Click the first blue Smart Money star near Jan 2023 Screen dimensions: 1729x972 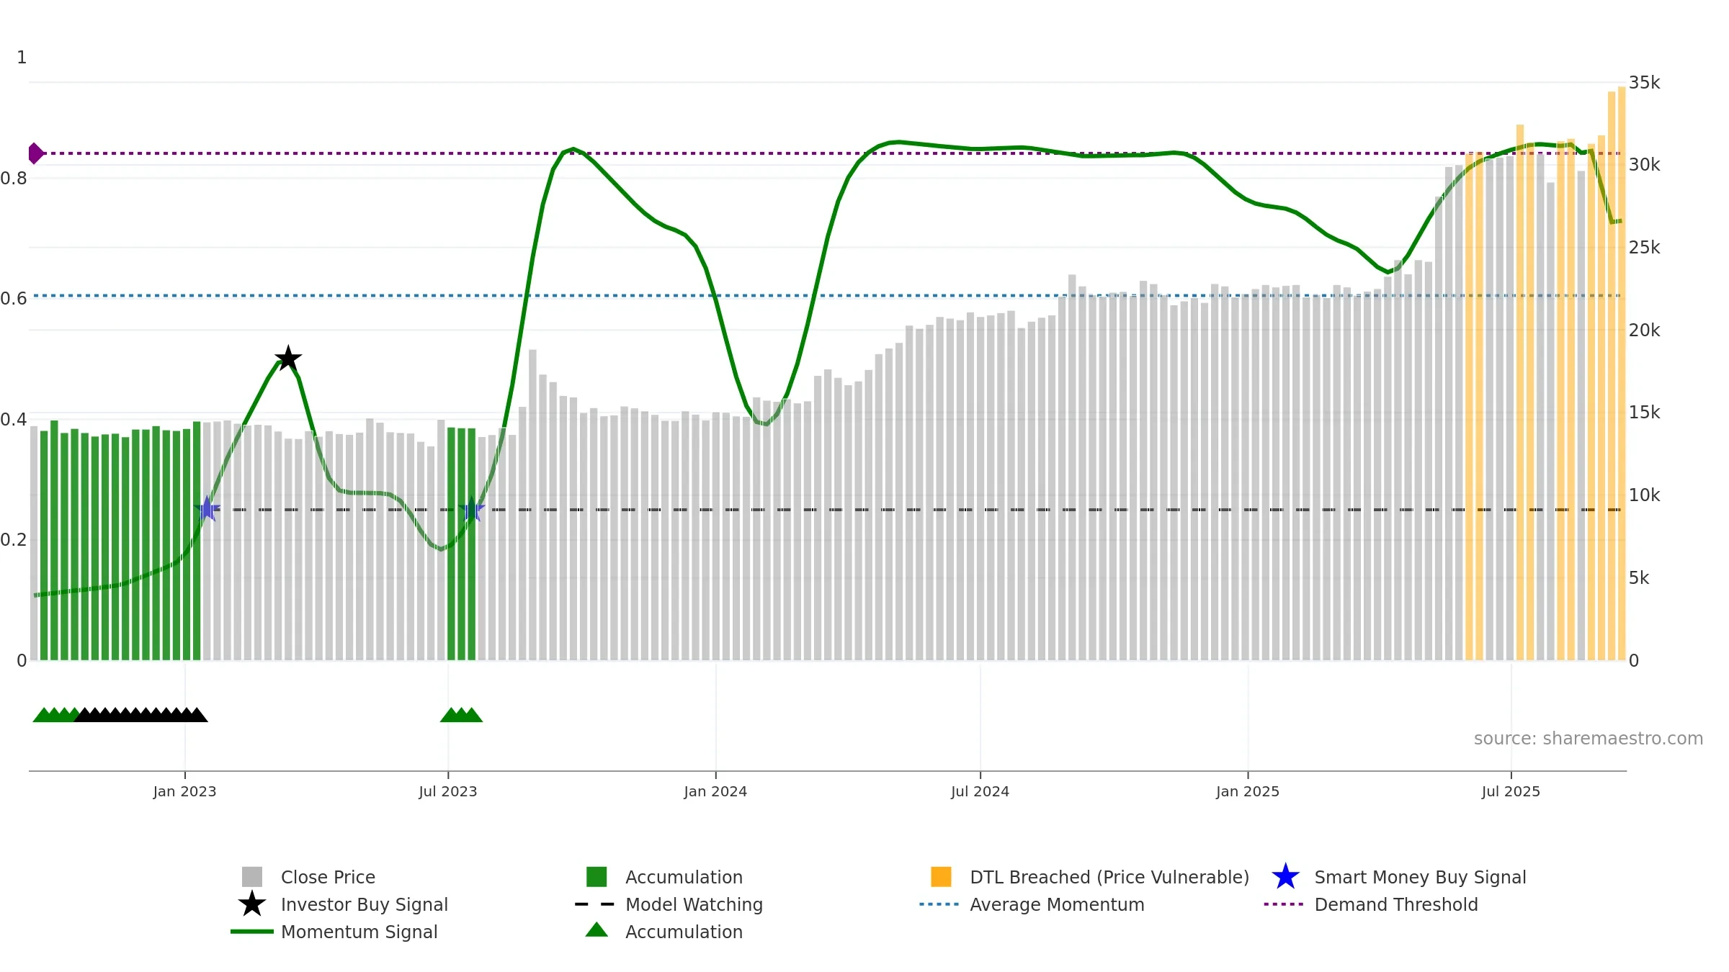207,509
